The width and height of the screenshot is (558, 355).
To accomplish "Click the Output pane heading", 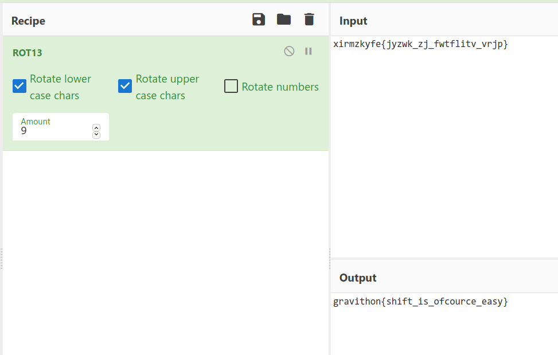I will 358,278.
